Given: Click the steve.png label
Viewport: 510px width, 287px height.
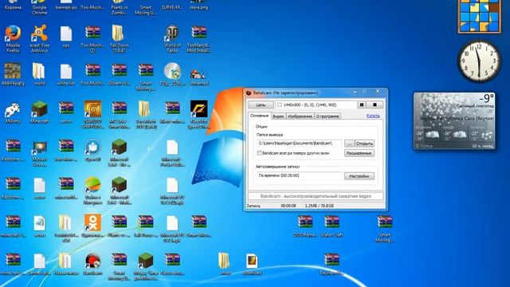Looking at the screenshot, I should coord(198,7).
